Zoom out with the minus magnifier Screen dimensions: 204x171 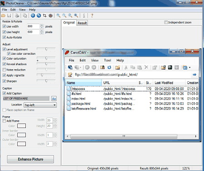64,15
